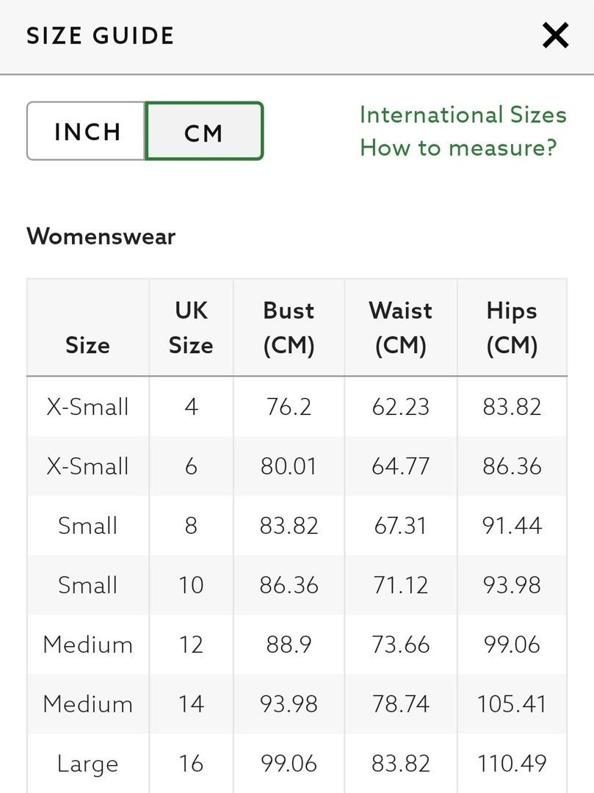Viewport: 594px width, 793px height.
Task: Click the UK Size column header
Action: (191, 327)
